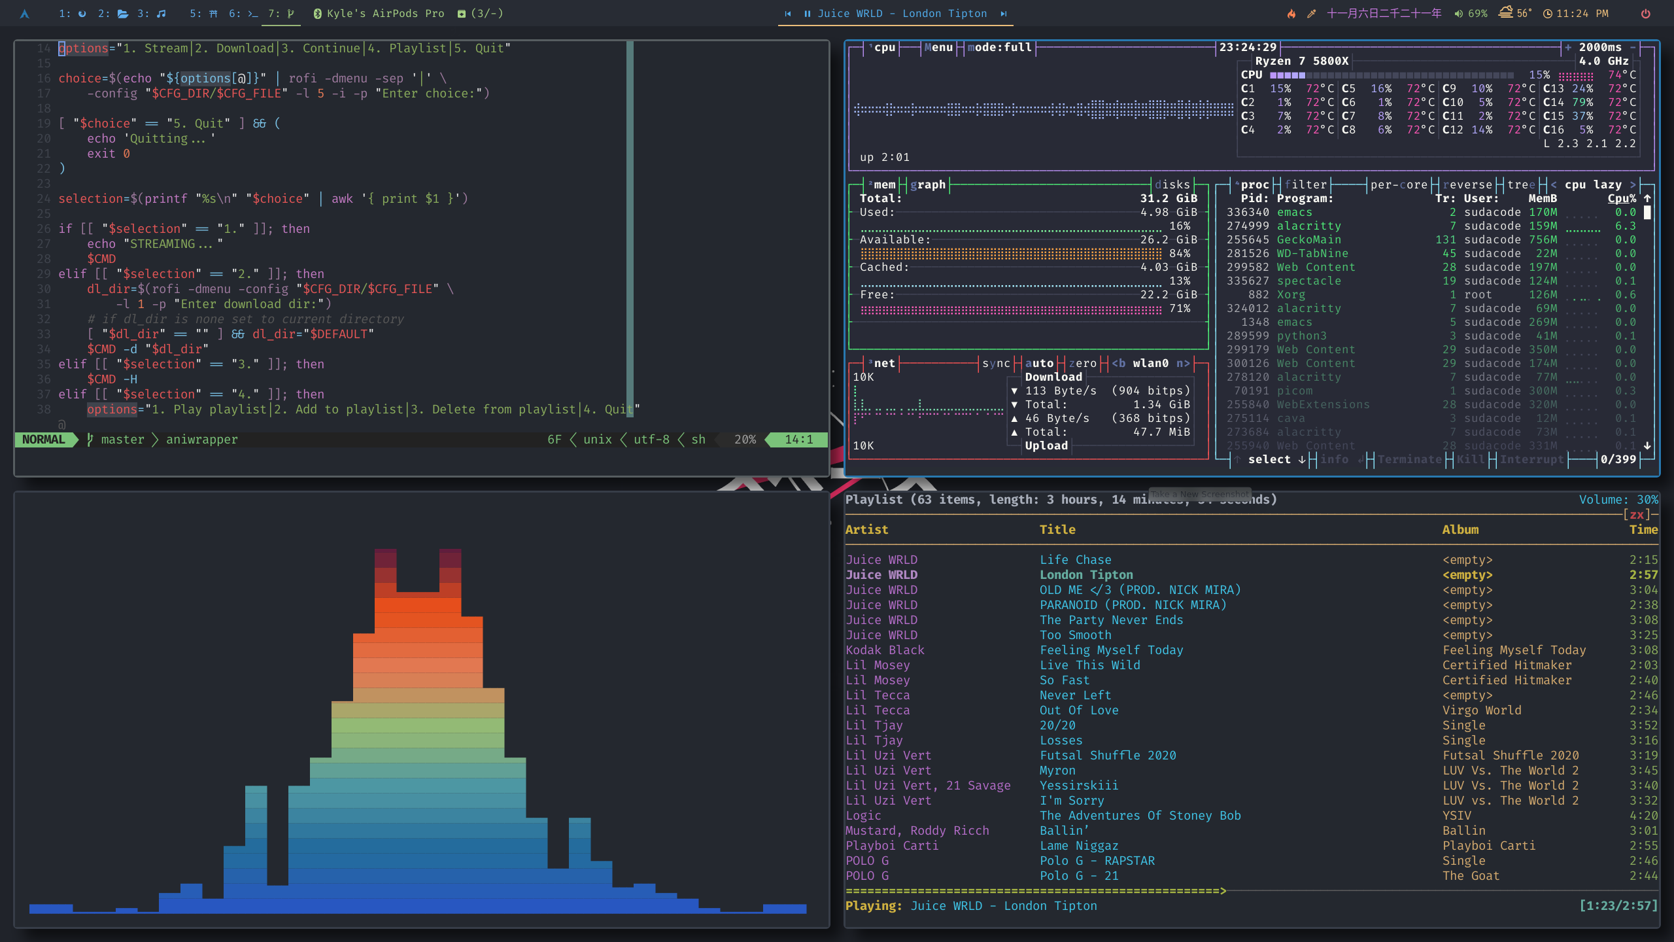Screen dimensions: 1674x942
Task: Switch to workspace 1 Firefox icon
Action: pos(82,14)
